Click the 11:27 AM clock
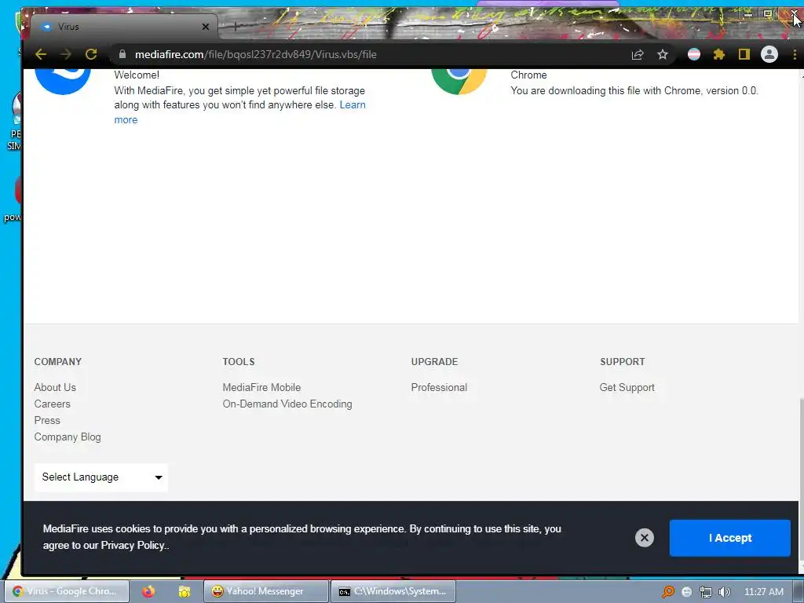Viewport: 804px width, 603px height. click(763, 592)
